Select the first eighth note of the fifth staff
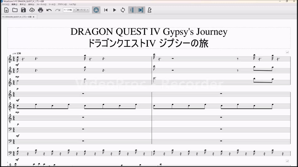 point(17,106)
